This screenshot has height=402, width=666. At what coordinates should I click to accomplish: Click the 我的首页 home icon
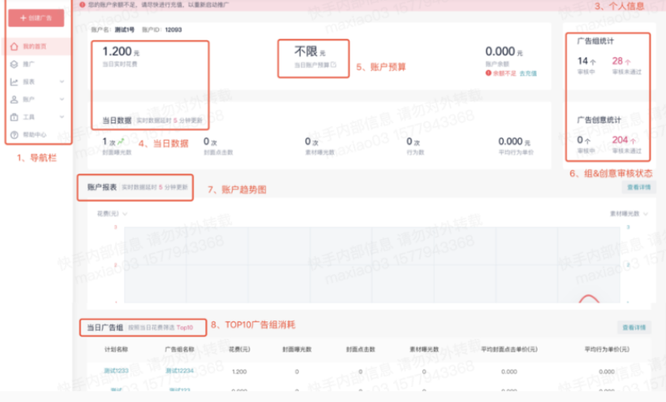coord(14,47)
